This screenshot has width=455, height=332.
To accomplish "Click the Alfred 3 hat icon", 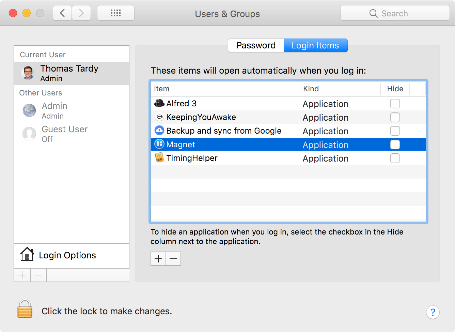I will click(159, 103).
